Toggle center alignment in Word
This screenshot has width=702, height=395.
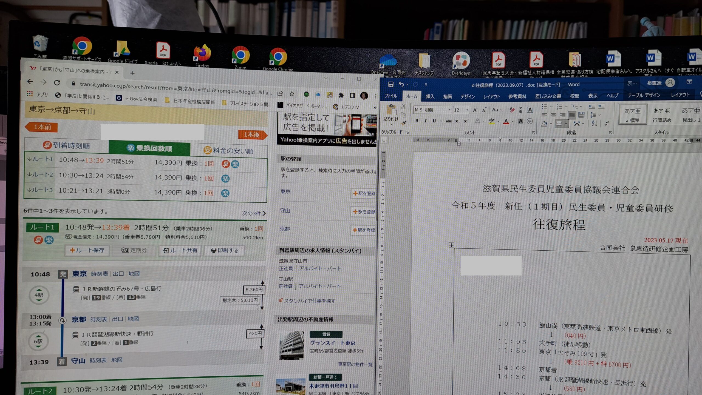tap(553, 115)
